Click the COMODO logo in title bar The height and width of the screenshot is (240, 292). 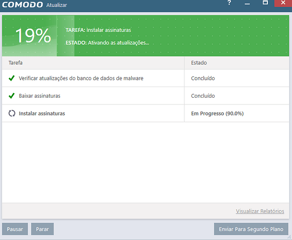coord(24,6)
